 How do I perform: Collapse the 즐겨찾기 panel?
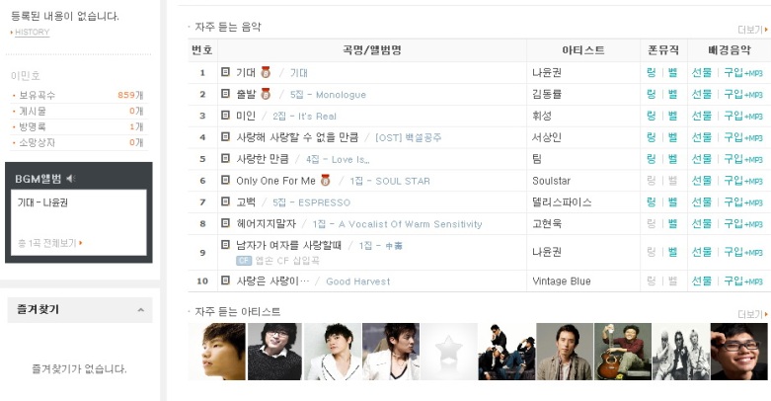(141, 310)
